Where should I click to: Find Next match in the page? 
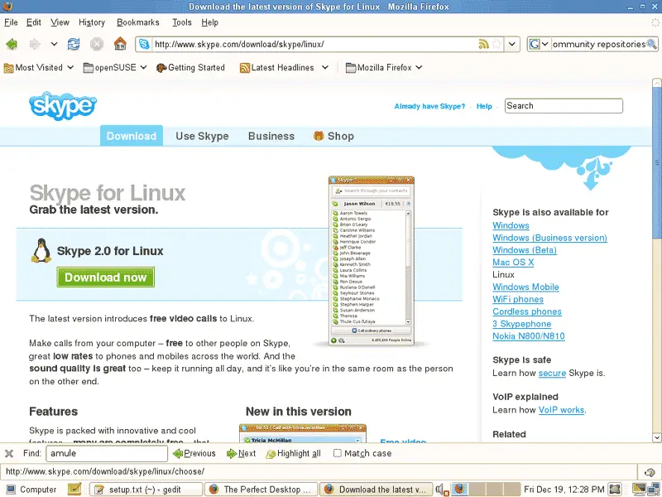click(241, 453)
